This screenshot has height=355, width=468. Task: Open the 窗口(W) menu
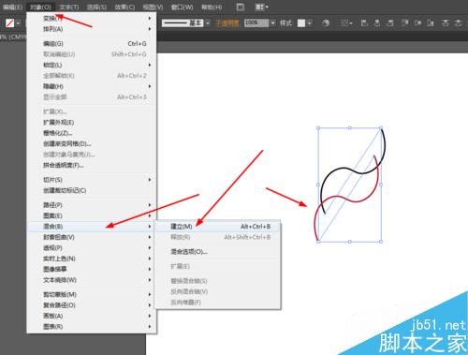pos(182,7)
